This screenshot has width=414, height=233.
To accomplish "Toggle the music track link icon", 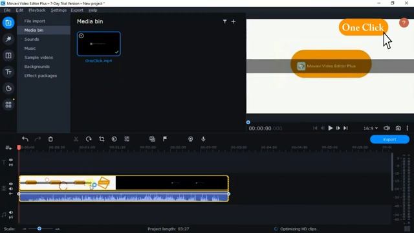I will [x=11, y=217].
